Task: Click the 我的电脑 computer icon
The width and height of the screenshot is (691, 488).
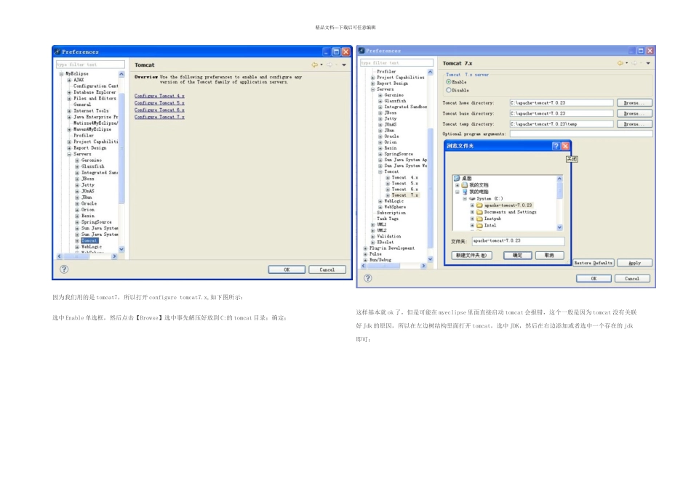Action: tap(464, 192)
